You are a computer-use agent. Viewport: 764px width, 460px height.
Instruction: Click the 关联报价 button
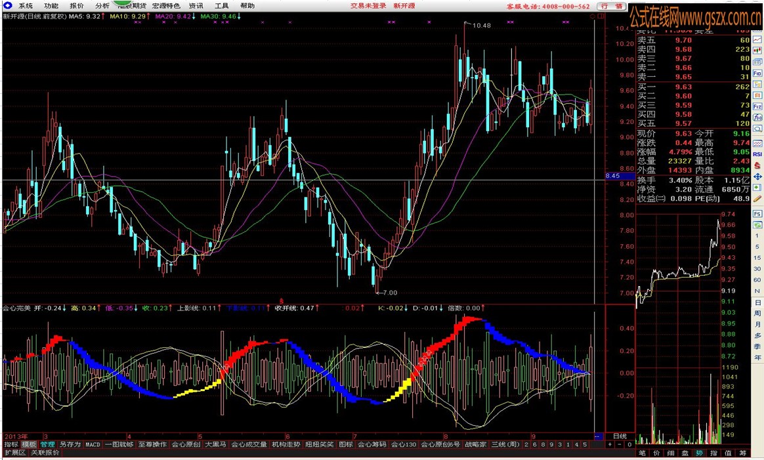click(45, 453)
